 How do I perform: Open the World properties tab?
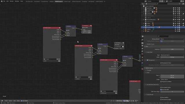point(142,54)
